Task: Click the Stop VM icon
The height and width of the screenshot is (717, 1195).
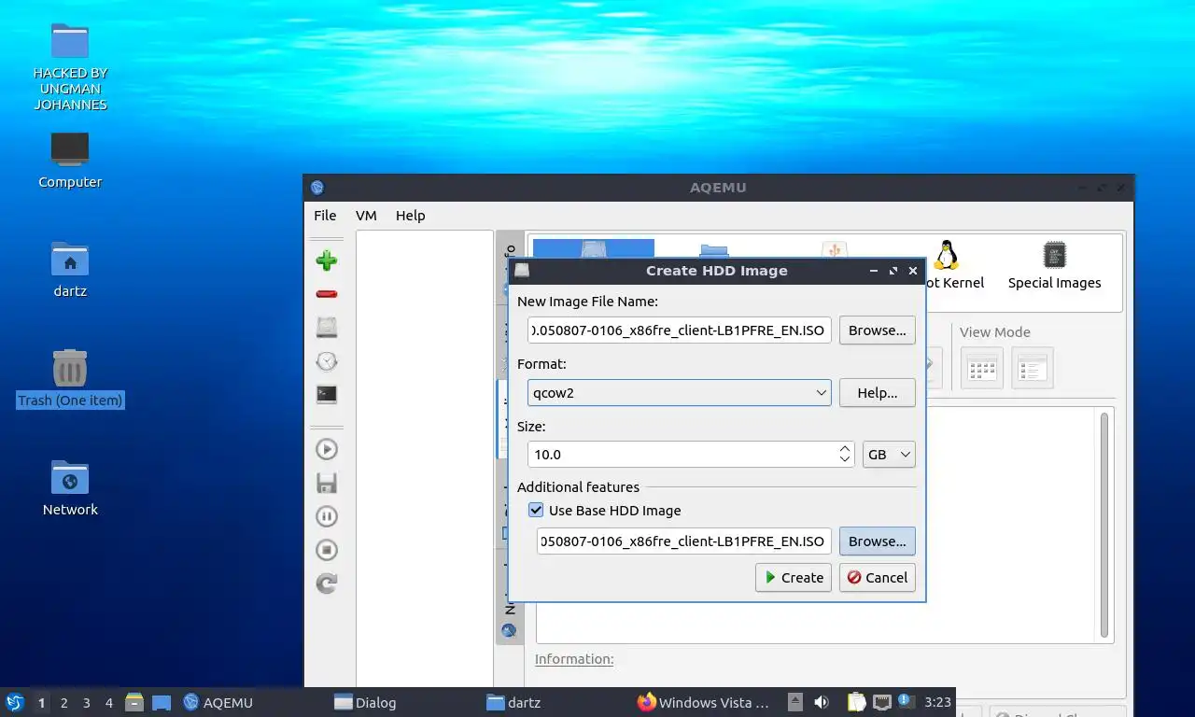Action: pyautogui.click(x=326, y=550)
